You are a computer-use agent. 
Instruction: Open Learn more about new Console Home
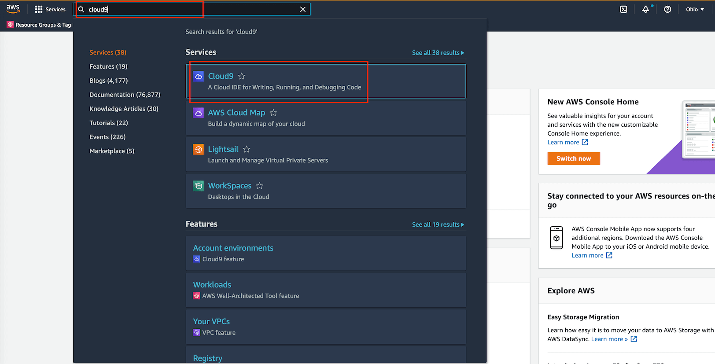(x=568, y=142)
